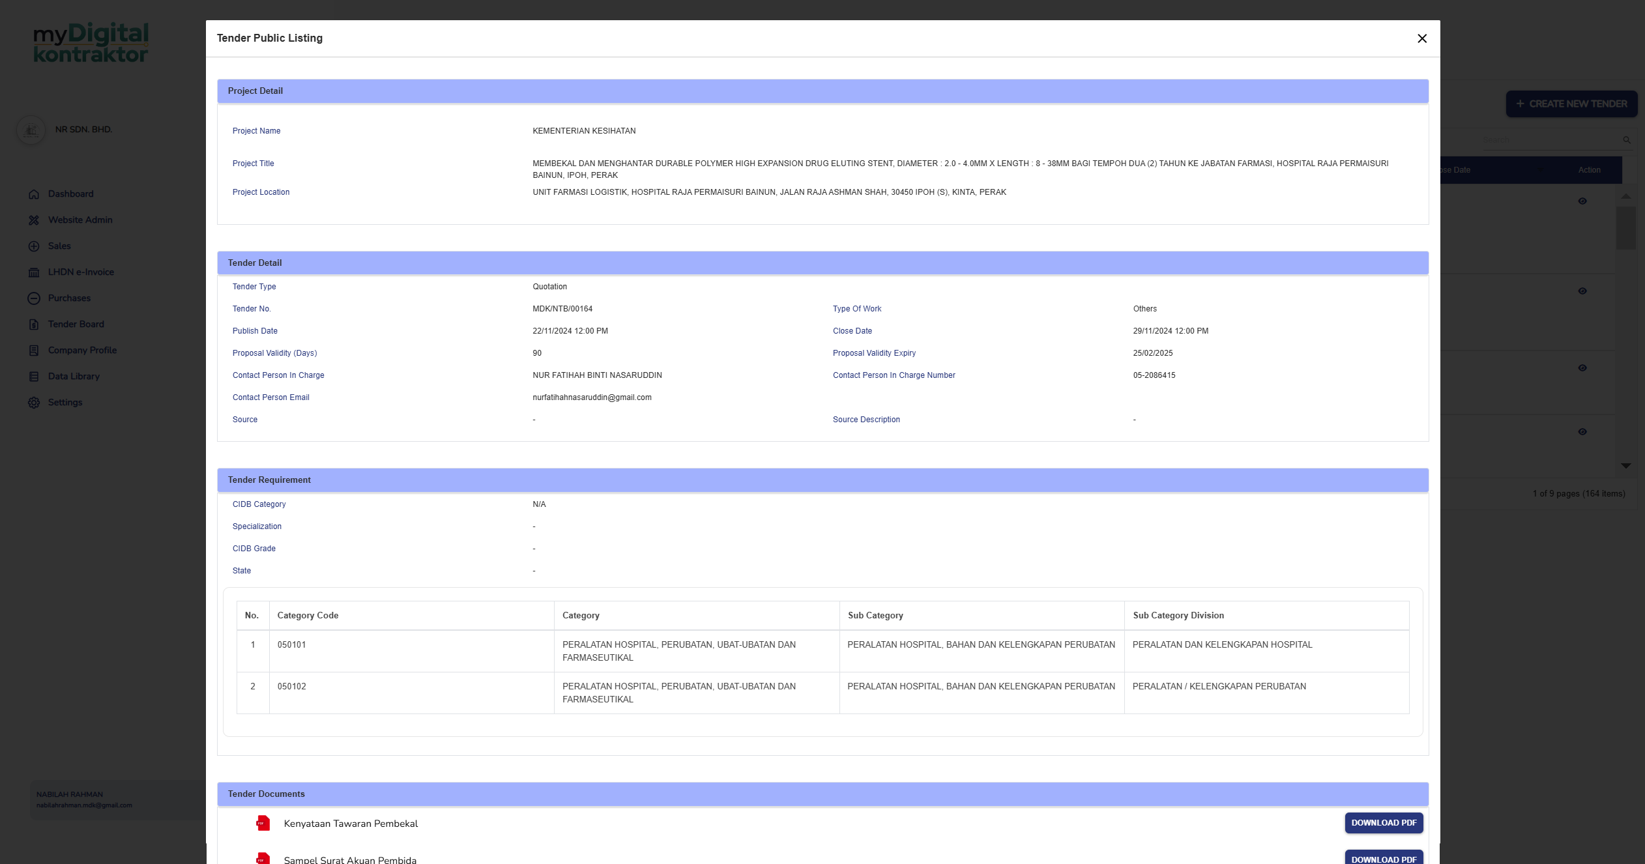Click the Project Detail section header

822,91
